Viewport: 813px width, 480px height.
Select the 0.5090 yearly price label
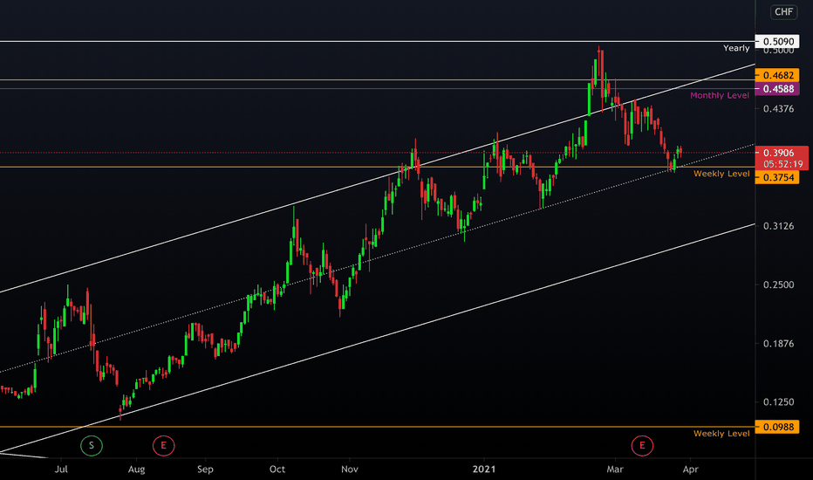click(777, 42)
